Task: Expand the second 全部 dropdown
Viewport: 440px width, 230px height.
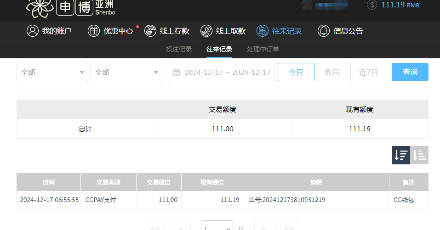Action: tap(126, 72)
